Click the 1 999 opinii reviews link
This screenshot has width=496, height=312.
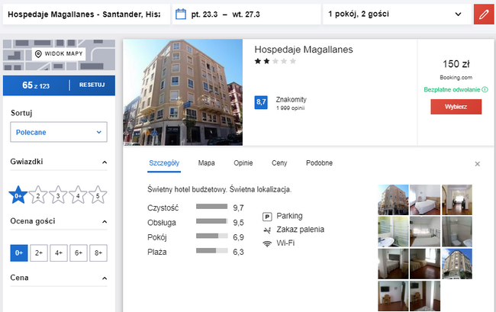(x=290, y=108)
